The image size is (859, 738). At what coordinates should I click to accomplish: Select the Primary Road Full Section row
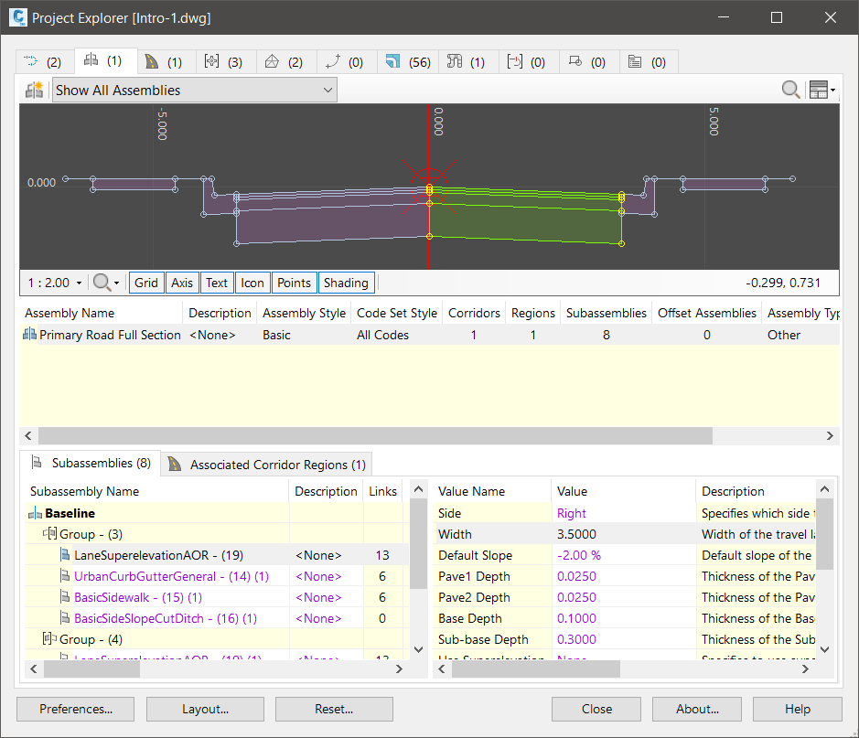click(110, 335)
